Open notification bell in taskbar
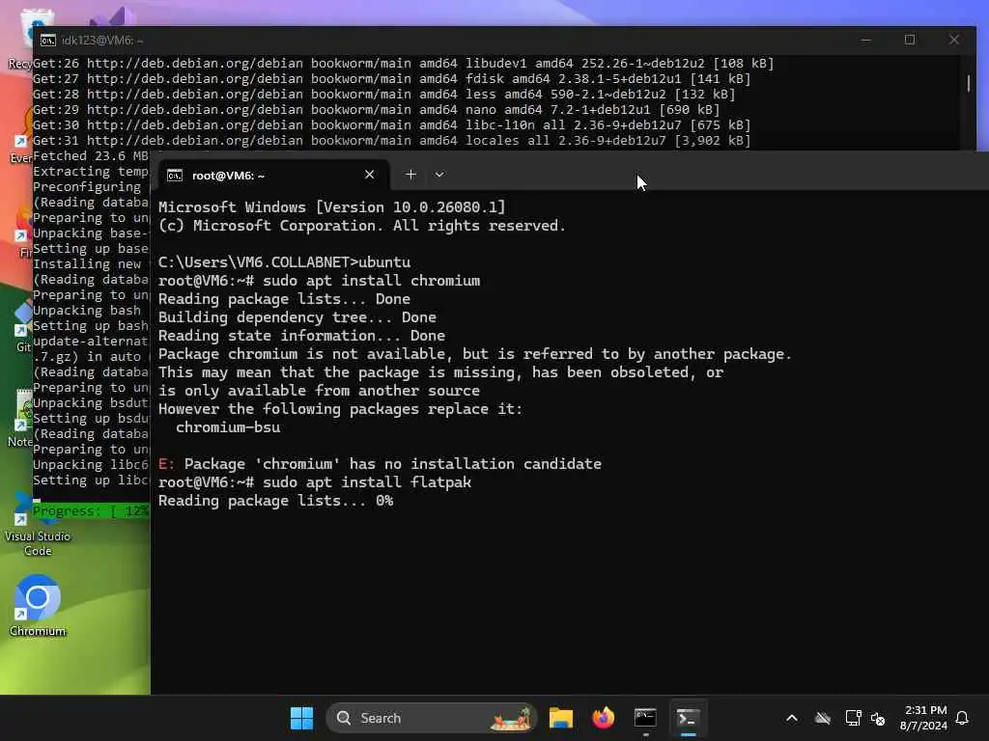Screen dimensions: 989x741 (962, 718)
